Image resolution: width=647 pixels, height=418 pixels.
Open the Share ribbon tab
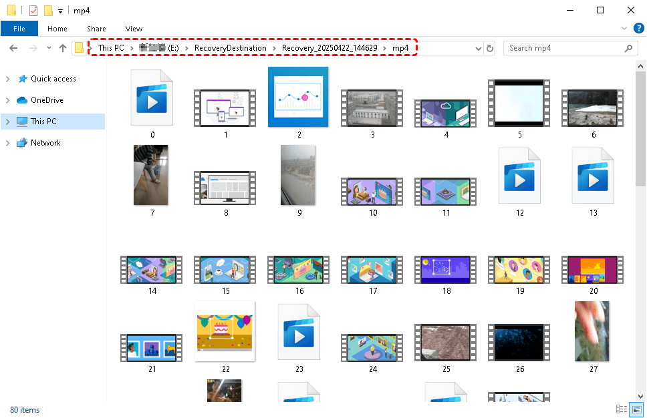point(96,29)
